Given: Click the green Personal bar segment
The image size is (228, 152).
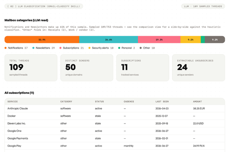Looking at the screenshot, I should pos(203,40).
